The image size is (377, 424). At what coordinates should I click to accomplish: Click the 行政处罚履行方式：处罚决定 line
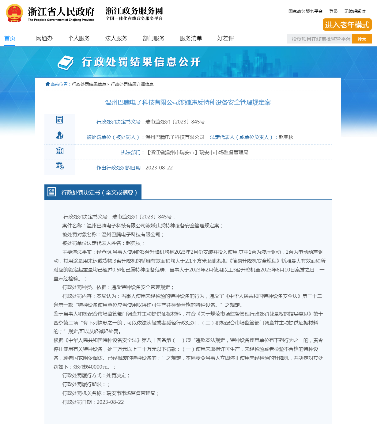tap(96, 375)
